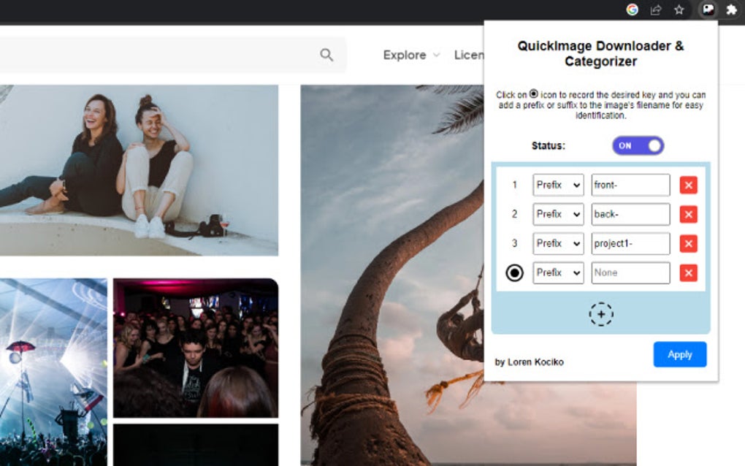
Task: Click the Google icon in the toolbar
Action: coord(632,10)
